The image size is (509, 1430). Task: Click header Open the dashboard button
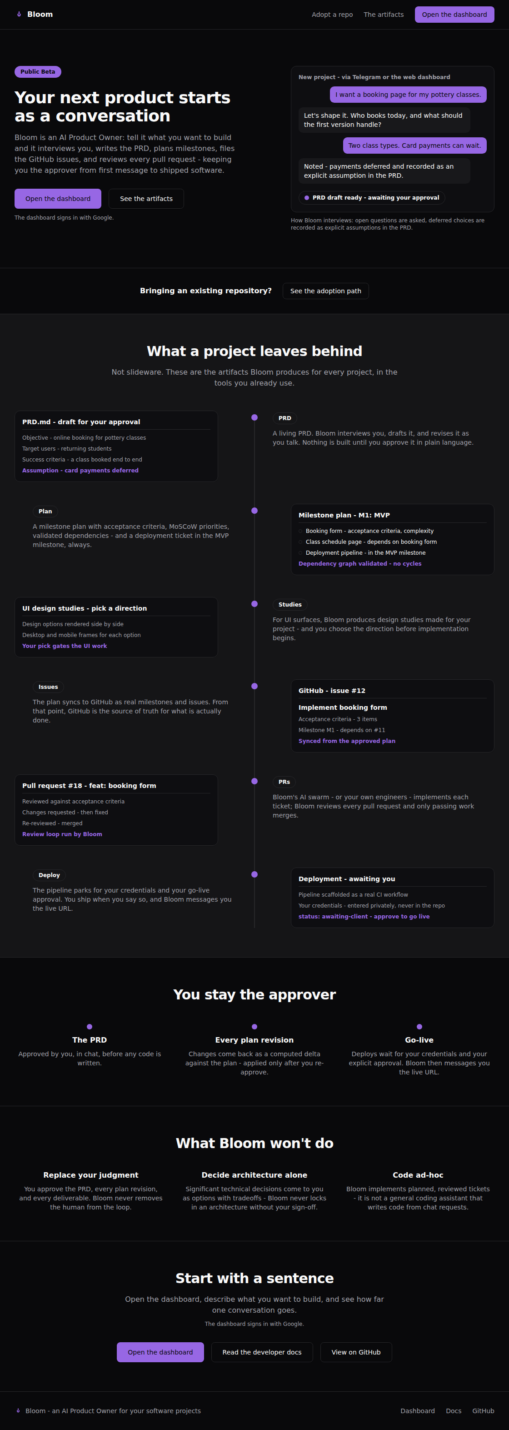click(x=454, y=15)
